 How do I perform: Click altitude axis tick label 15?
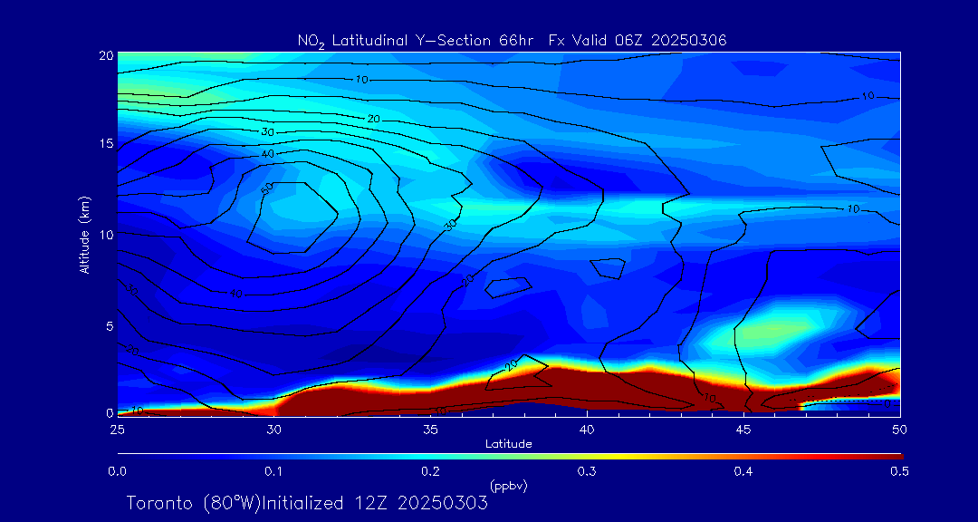tap(107, 144)
